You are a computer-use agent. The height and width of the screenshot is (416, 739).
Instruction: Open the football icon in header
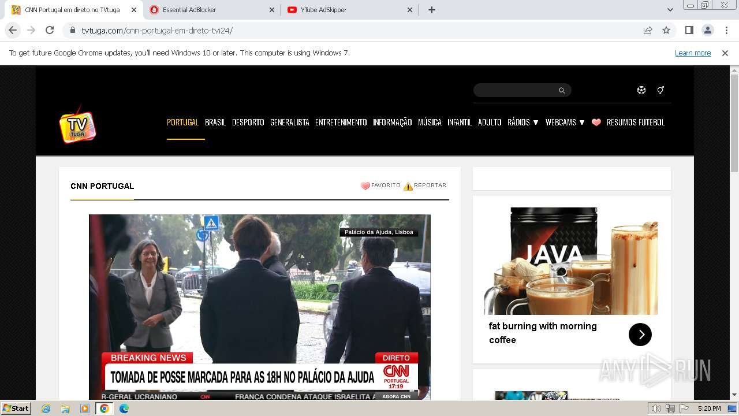coord(641,90)
